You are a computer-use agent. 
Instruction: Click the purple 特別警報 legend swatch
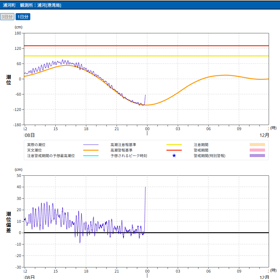(x=257, y=156)
